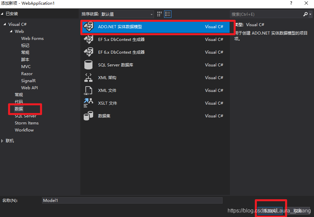This screenshot has width=314, height=217.
Task: Click the SQL Server database cylinder icon
Action: tap(88, 65)
